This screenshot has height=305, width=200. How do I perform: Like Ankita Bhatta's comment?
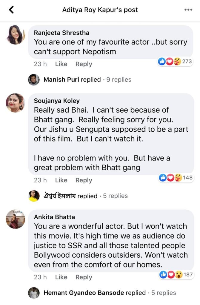click(61, 277)
